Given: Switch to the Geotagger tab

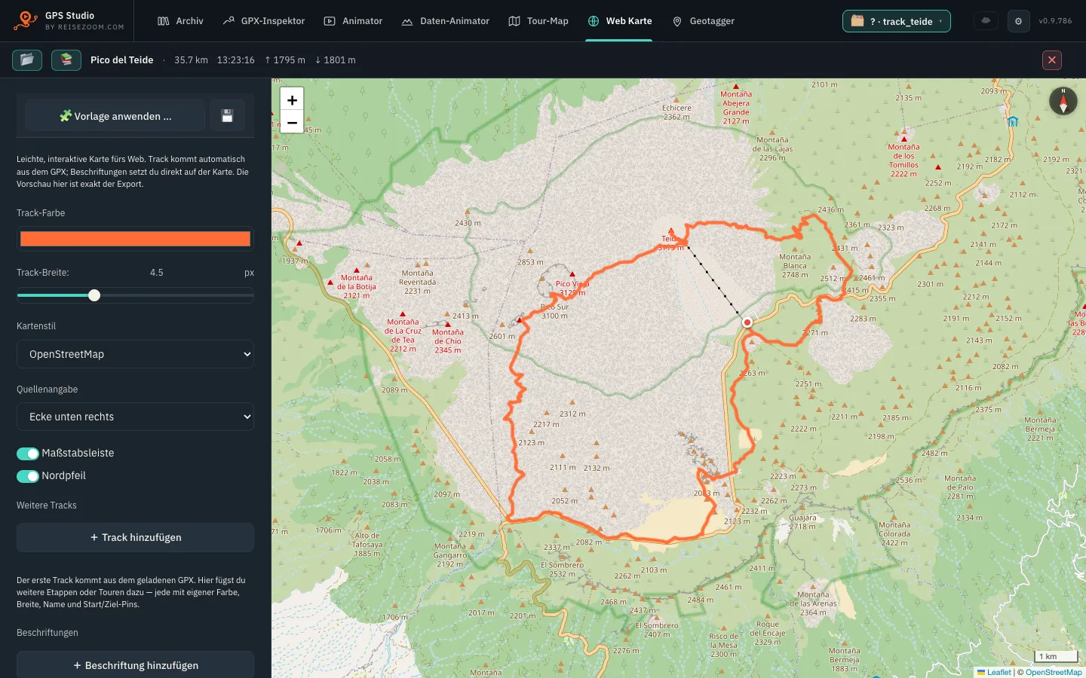Looking at the screenshot, I should click(703, 21).
